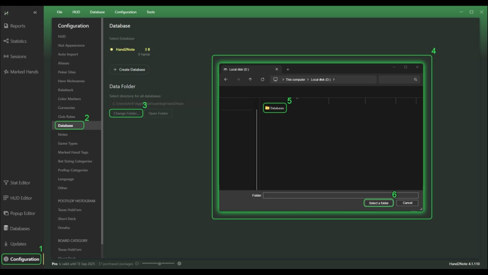Open Marked Hands in sidebar
The height and width of the screenshot is (275, 488).
click(x=21, y=72)
